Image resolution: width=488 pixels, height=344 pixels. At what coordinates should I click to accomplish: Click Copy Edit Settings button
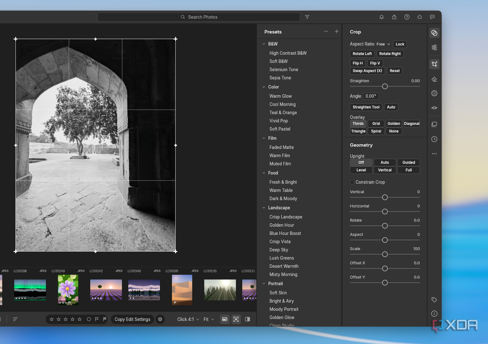(132, 319)
